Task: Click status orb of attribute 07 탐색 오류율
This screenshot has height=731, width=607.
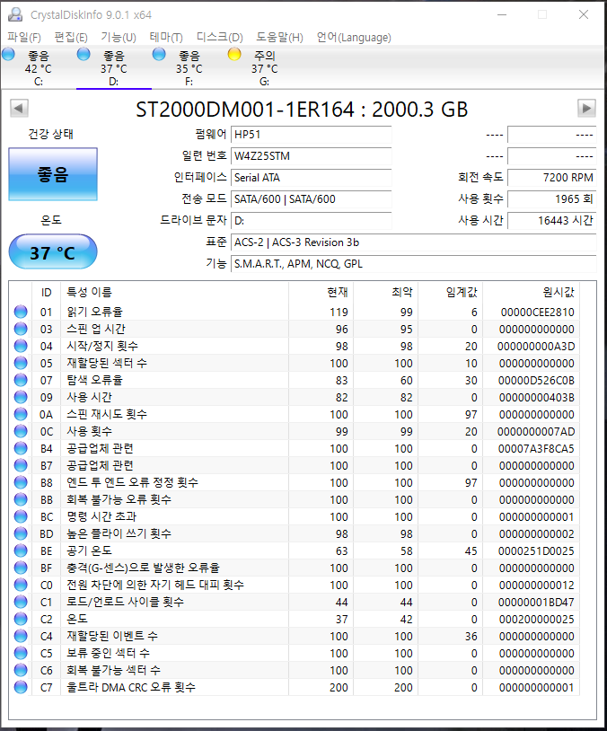Action: tap(21, 380)
